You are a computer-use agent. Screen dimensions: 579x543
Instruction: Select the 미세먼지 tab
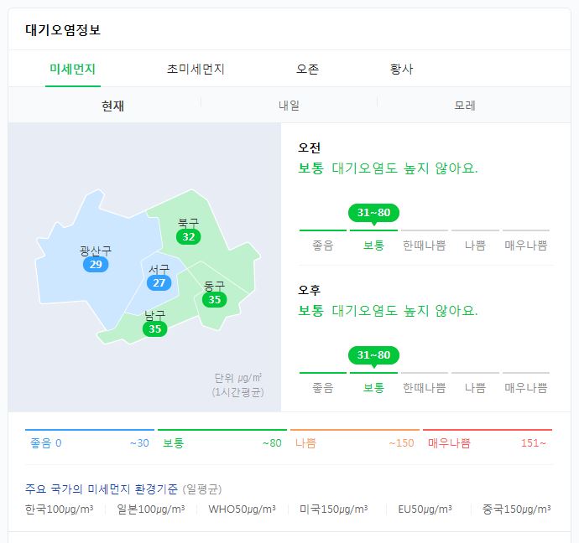click(x=73, y=69)
